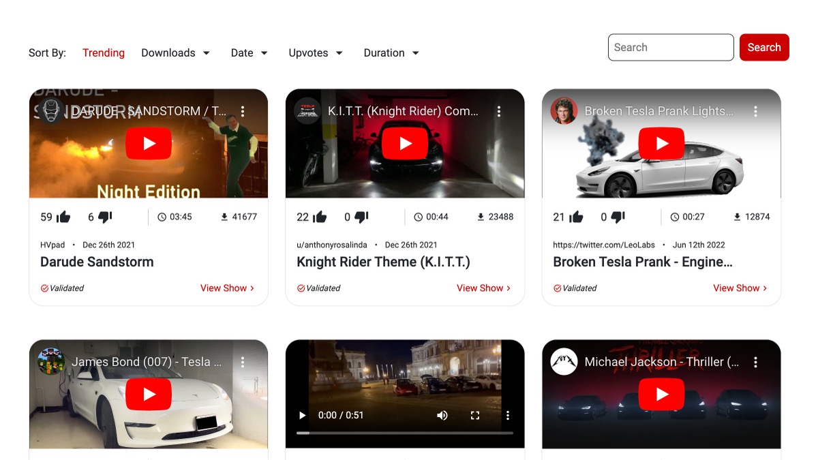Click the HVpad author name
Screen dimensions: 818x460
pos(52,245)
